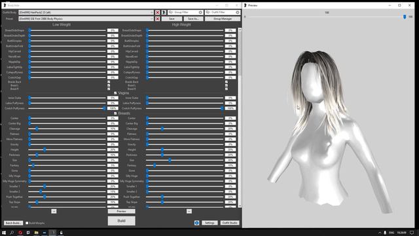This screenshot has height=236, width=419.
Task: Open the Windows notification center icon
Action: tap(412, 233)
